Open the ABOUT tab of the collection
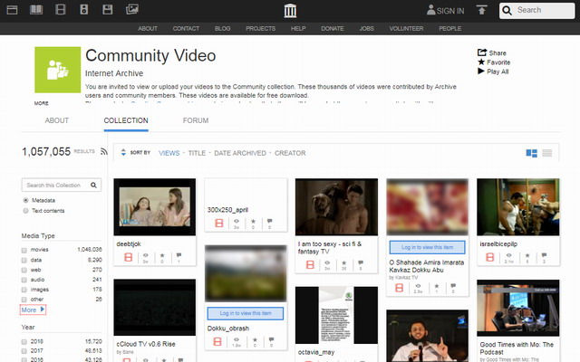The image size is (580, 362). (x=57, y=120)
